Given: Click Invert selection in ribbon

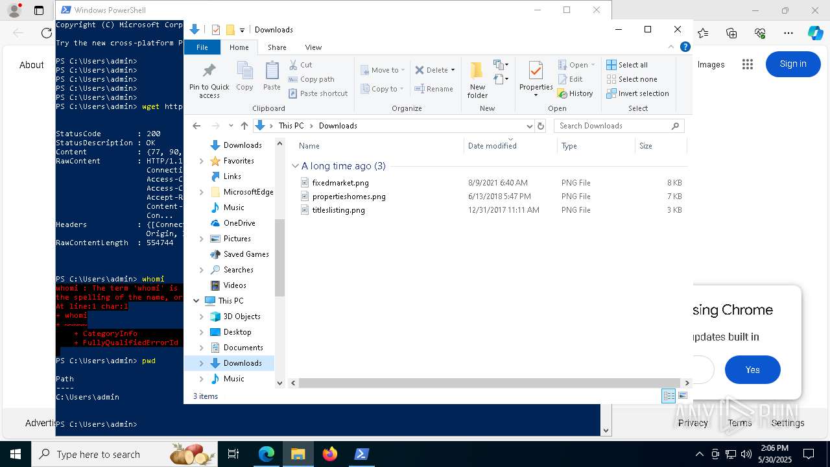Looking at the screenshot, I should [x=637, y=93].
